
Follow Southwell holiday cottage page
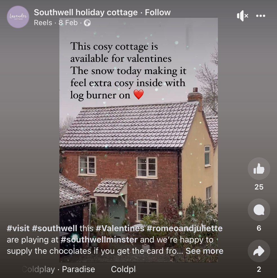coord(158,12)
